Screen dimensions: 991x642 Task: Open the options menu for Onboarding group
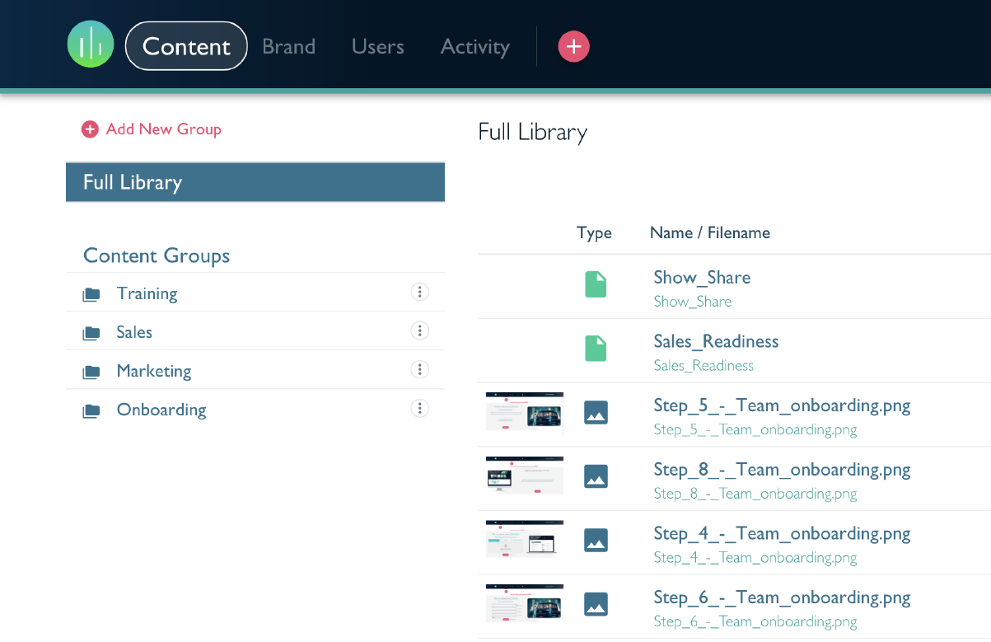click(x=420, y=408)
